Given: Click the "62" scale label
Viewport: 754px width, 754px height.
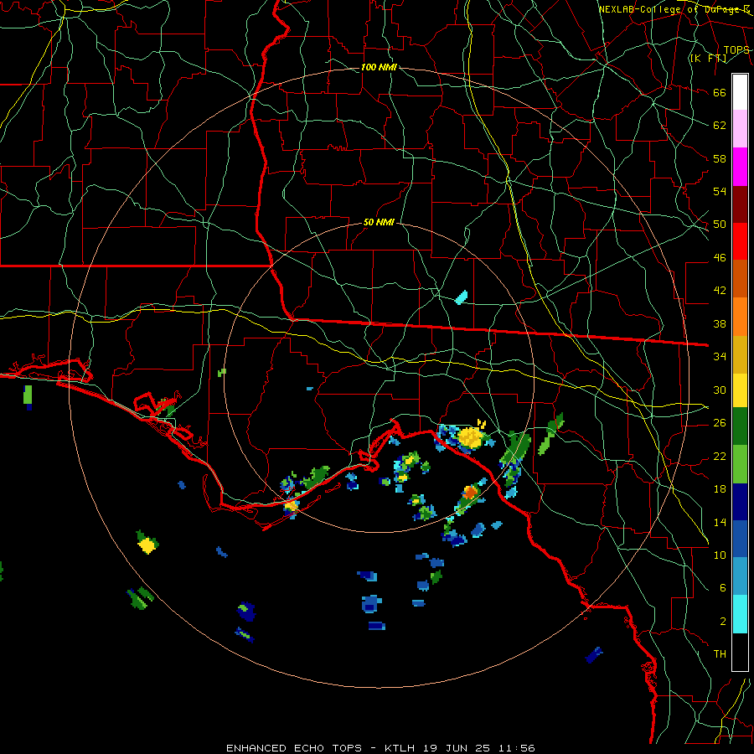Looking at the screenshot, I should (720, 126).
